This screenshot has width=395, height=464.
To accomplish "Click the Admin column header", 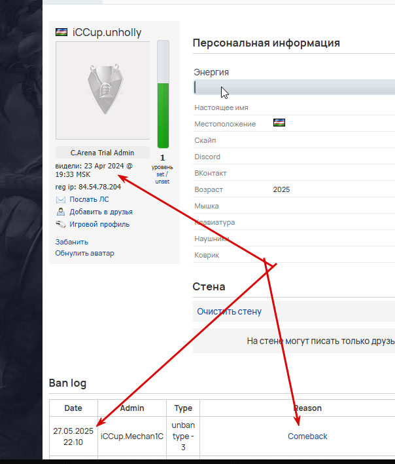I will point(132,408).
